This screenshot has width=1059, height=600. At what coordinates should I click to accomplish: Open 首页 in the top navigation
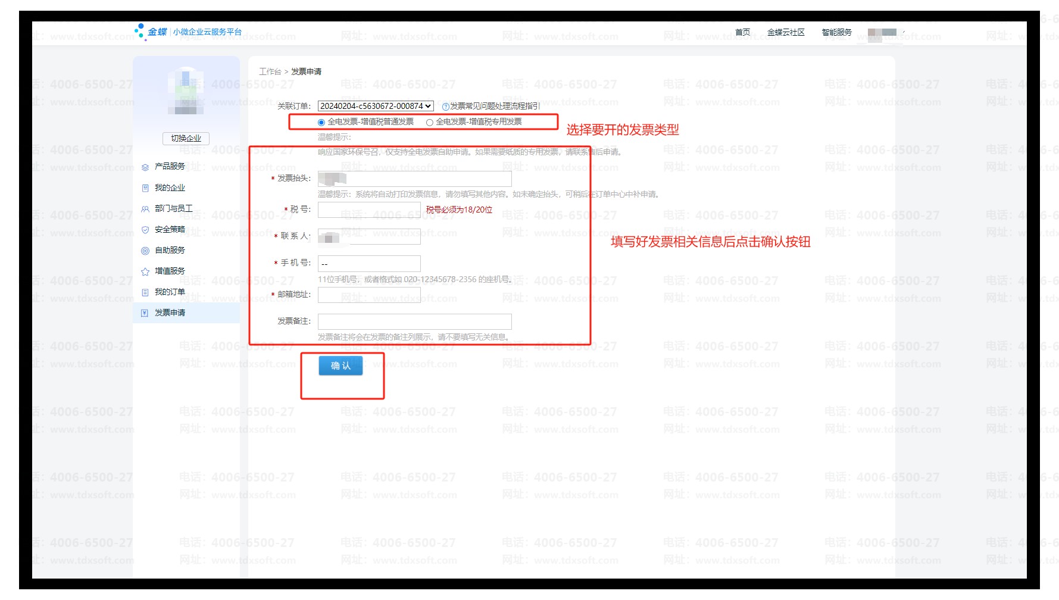coord(742,32)
